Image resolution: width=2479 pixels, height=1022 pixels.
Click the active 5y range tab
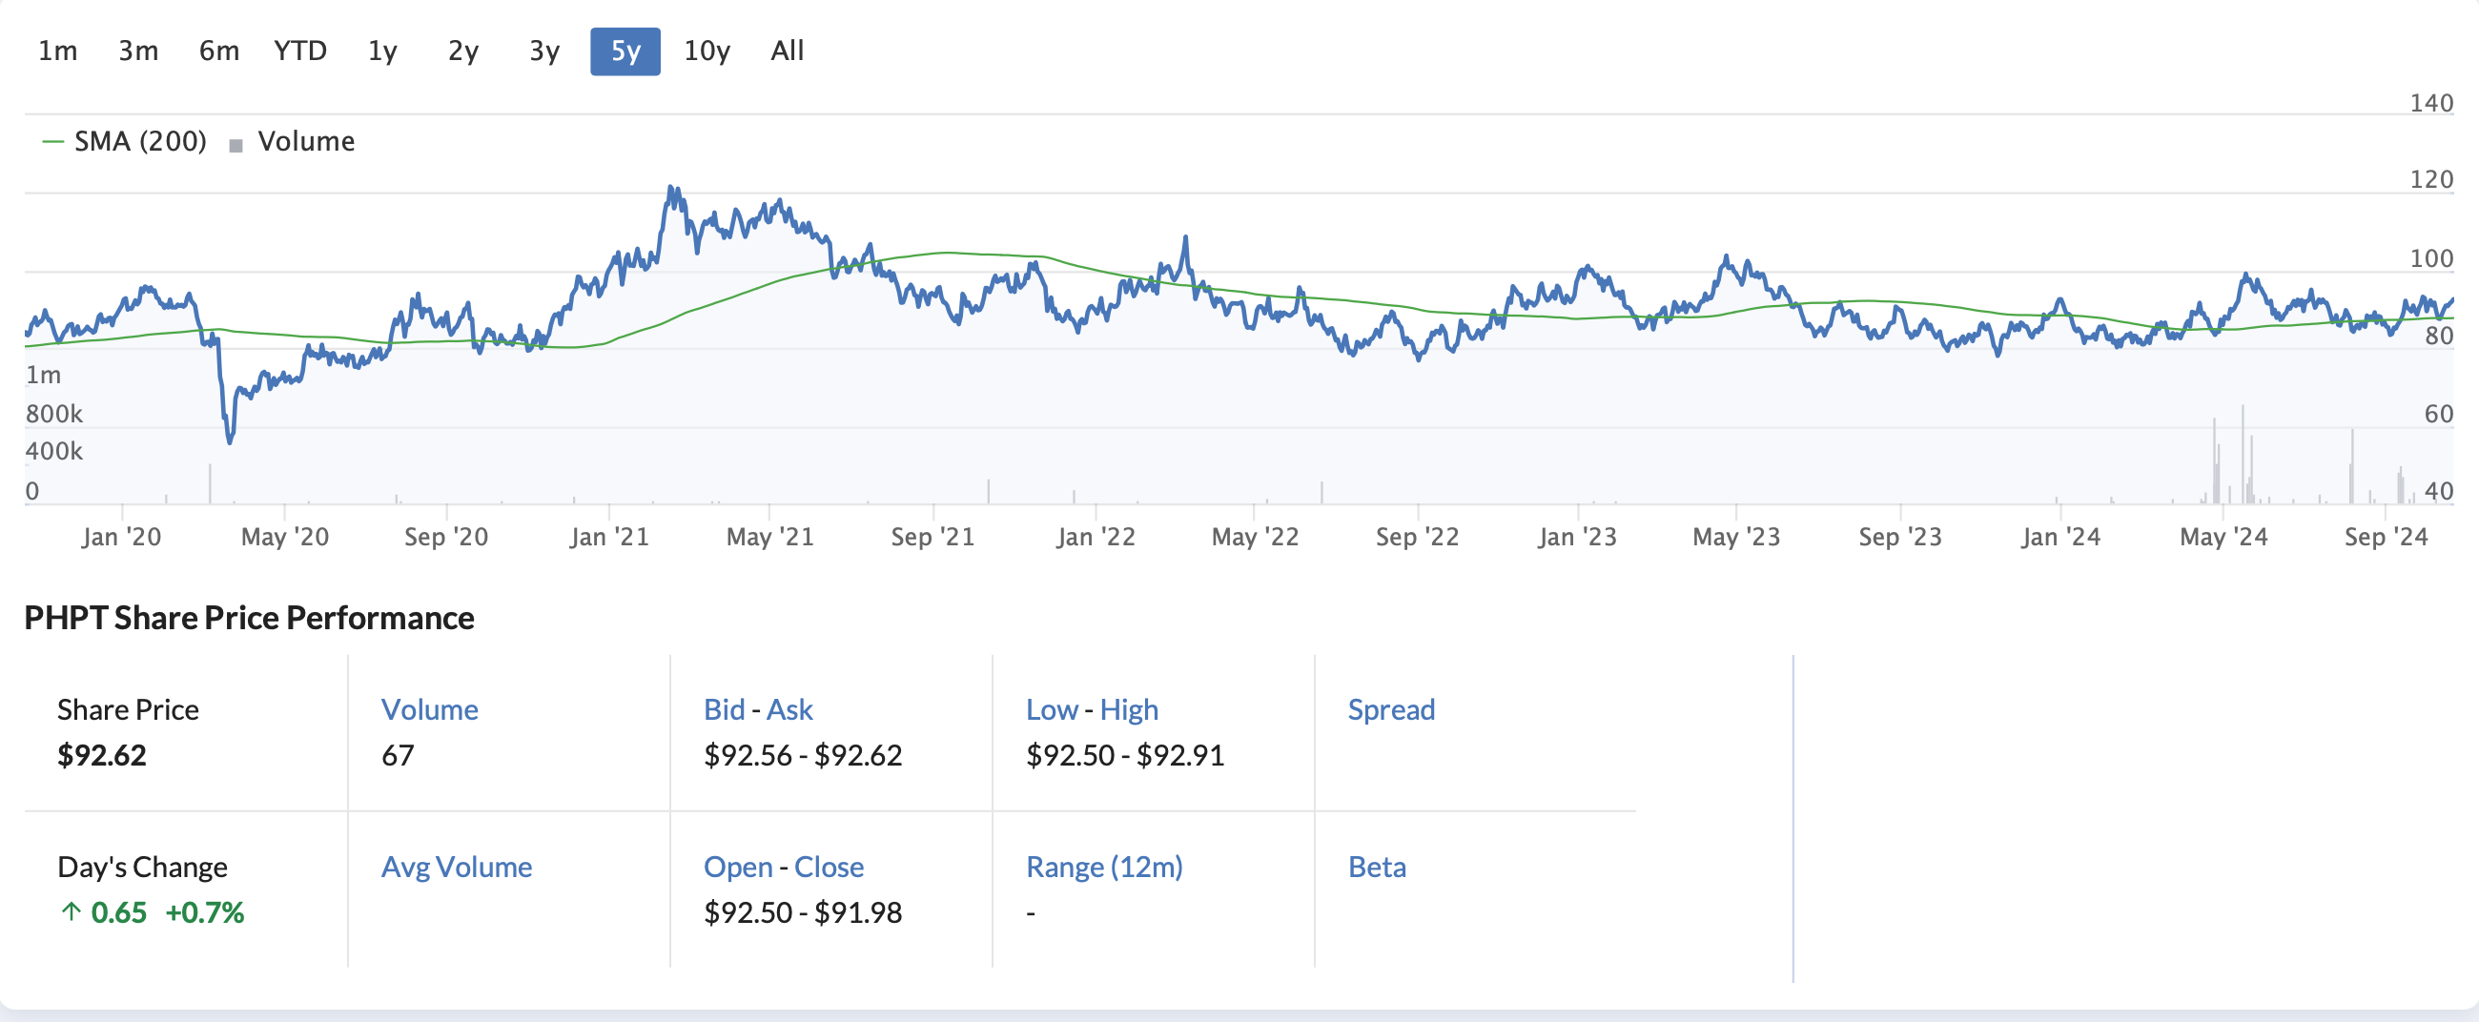[625, 51]
